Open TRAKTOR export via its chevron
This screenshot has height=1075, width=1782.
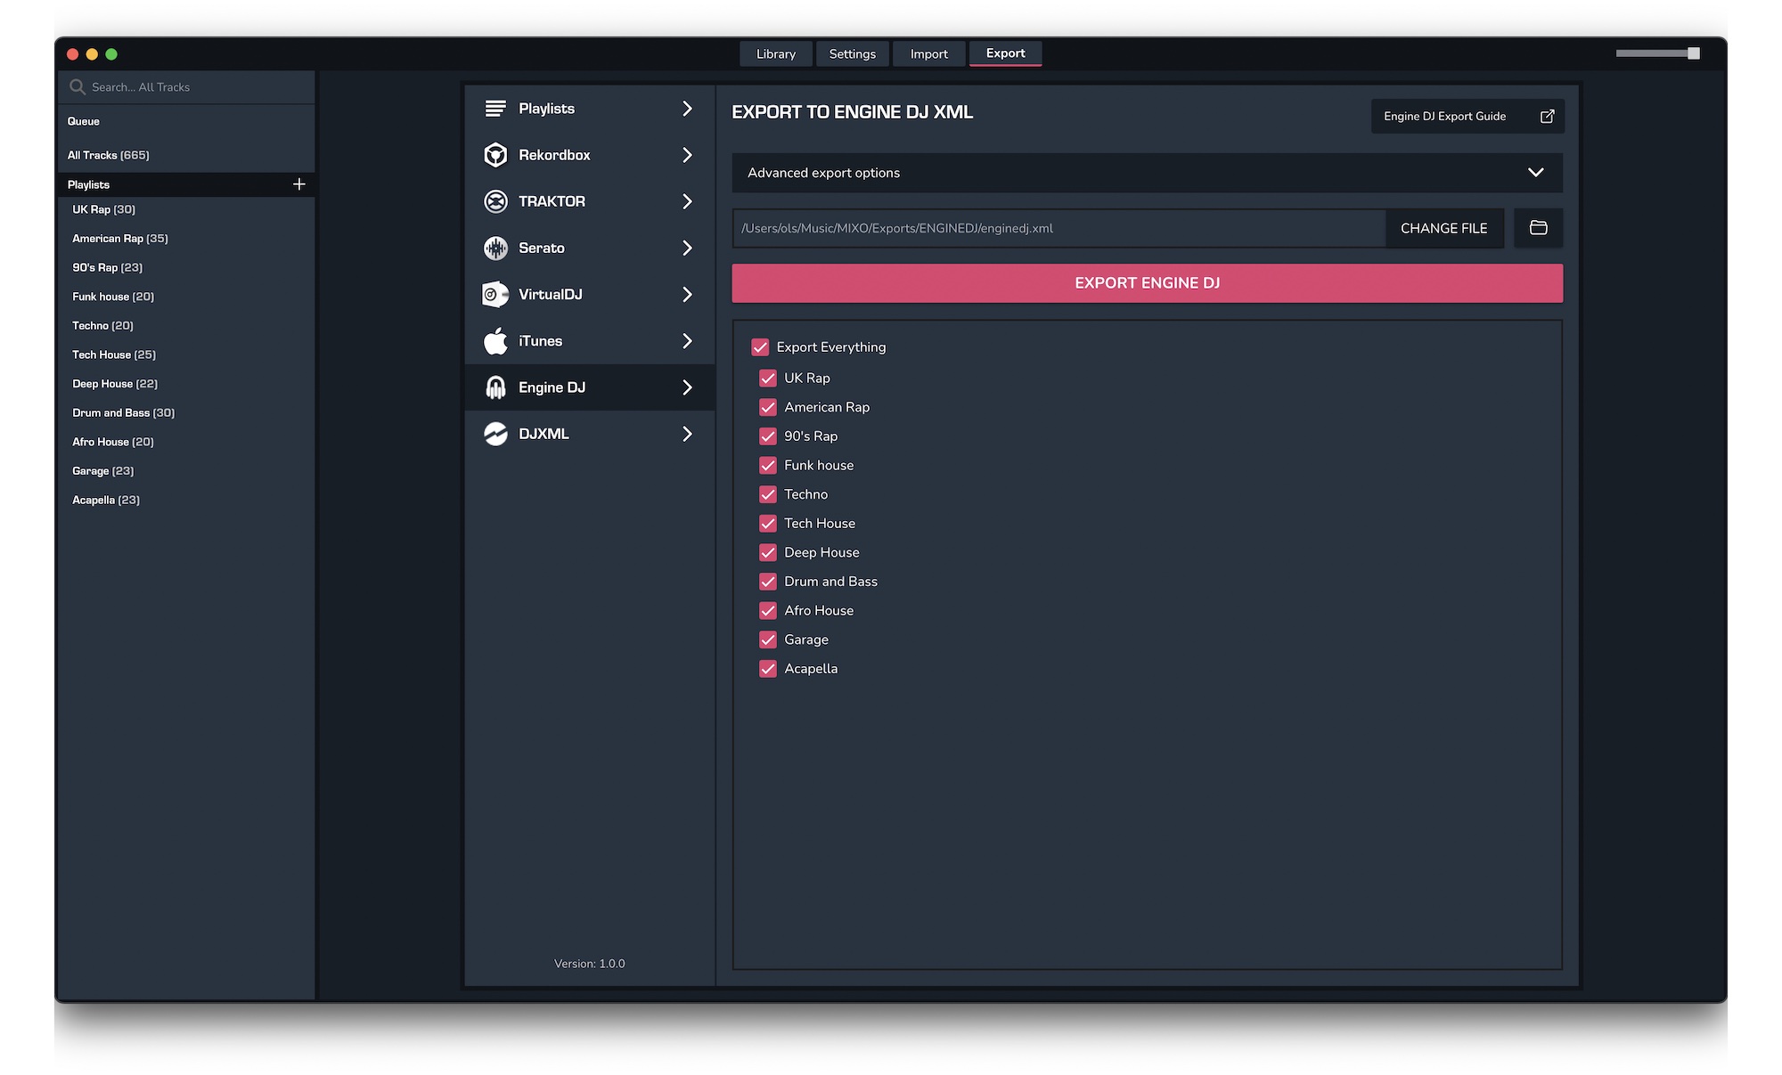(687, 201)
